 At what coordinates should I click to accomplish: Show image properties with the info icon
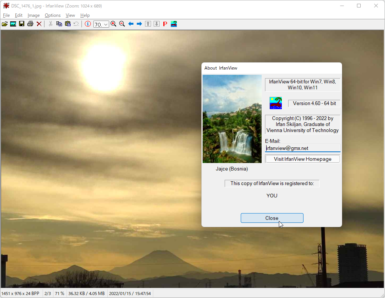(x=88, y=24)
